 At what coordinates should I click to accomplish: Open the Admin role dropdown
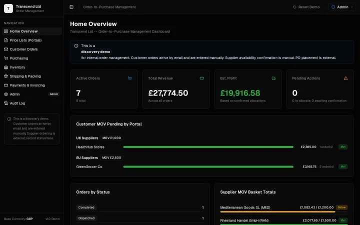pos(342,7)
